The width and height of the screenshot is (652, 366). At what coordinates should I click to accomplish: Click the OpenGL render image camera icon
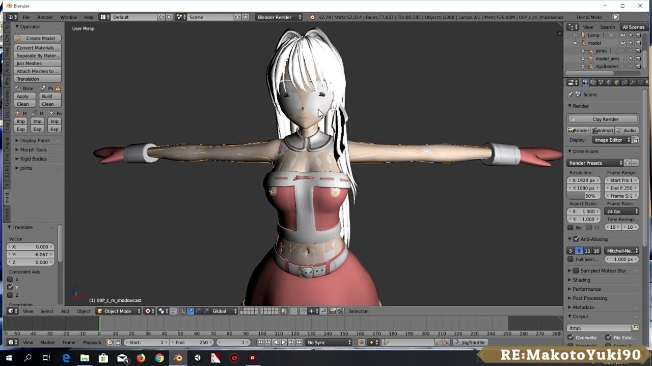333,311
